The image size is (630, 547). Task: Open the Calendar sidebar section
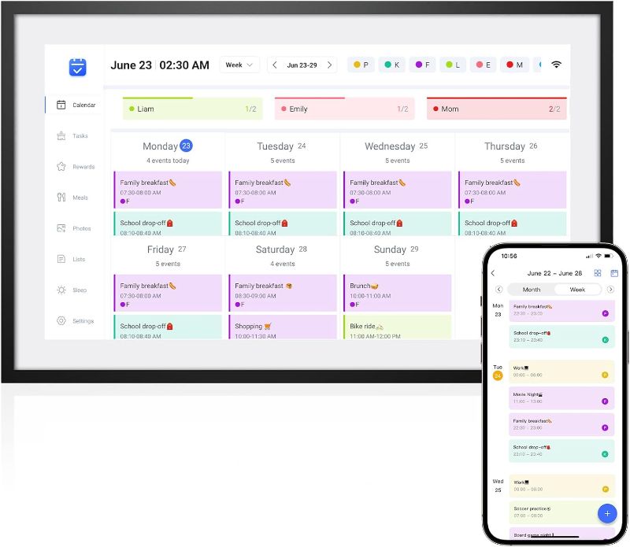(76, 105)
